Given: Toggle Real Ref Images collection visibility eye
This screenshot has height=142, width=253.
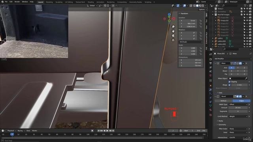Looking at the screenshot, I should pyautogui.click(x=247, y=15).
